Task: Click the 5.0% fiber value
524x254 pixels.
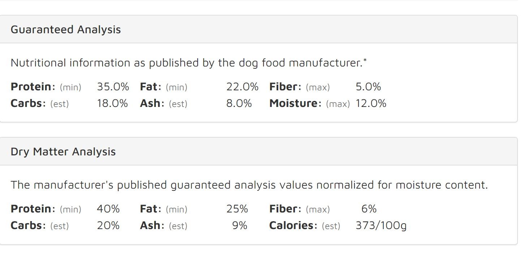Action: [368, 87]
